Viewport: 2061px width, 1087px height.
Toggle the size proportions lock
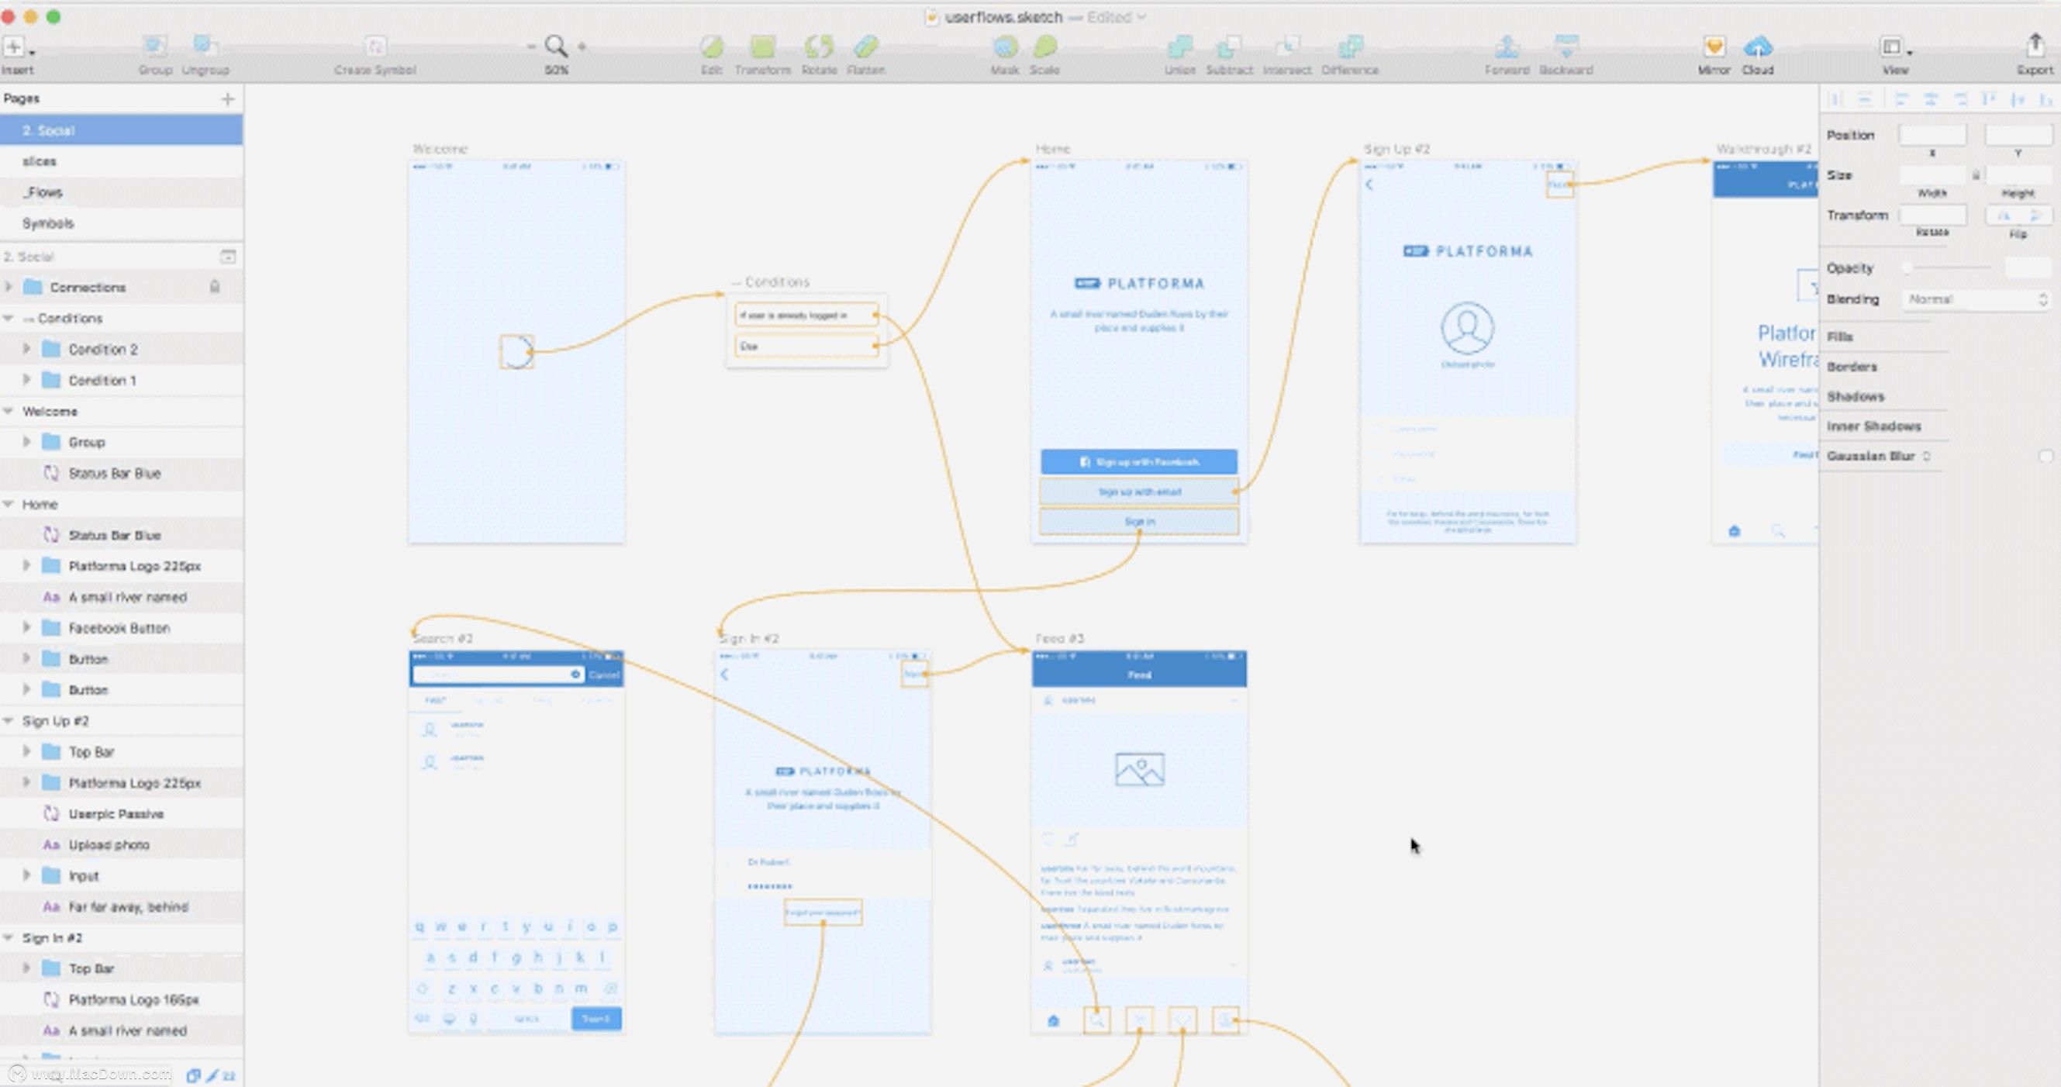pos(1976,175)
